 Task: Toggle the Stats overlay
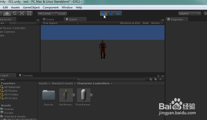click(146, 23)
